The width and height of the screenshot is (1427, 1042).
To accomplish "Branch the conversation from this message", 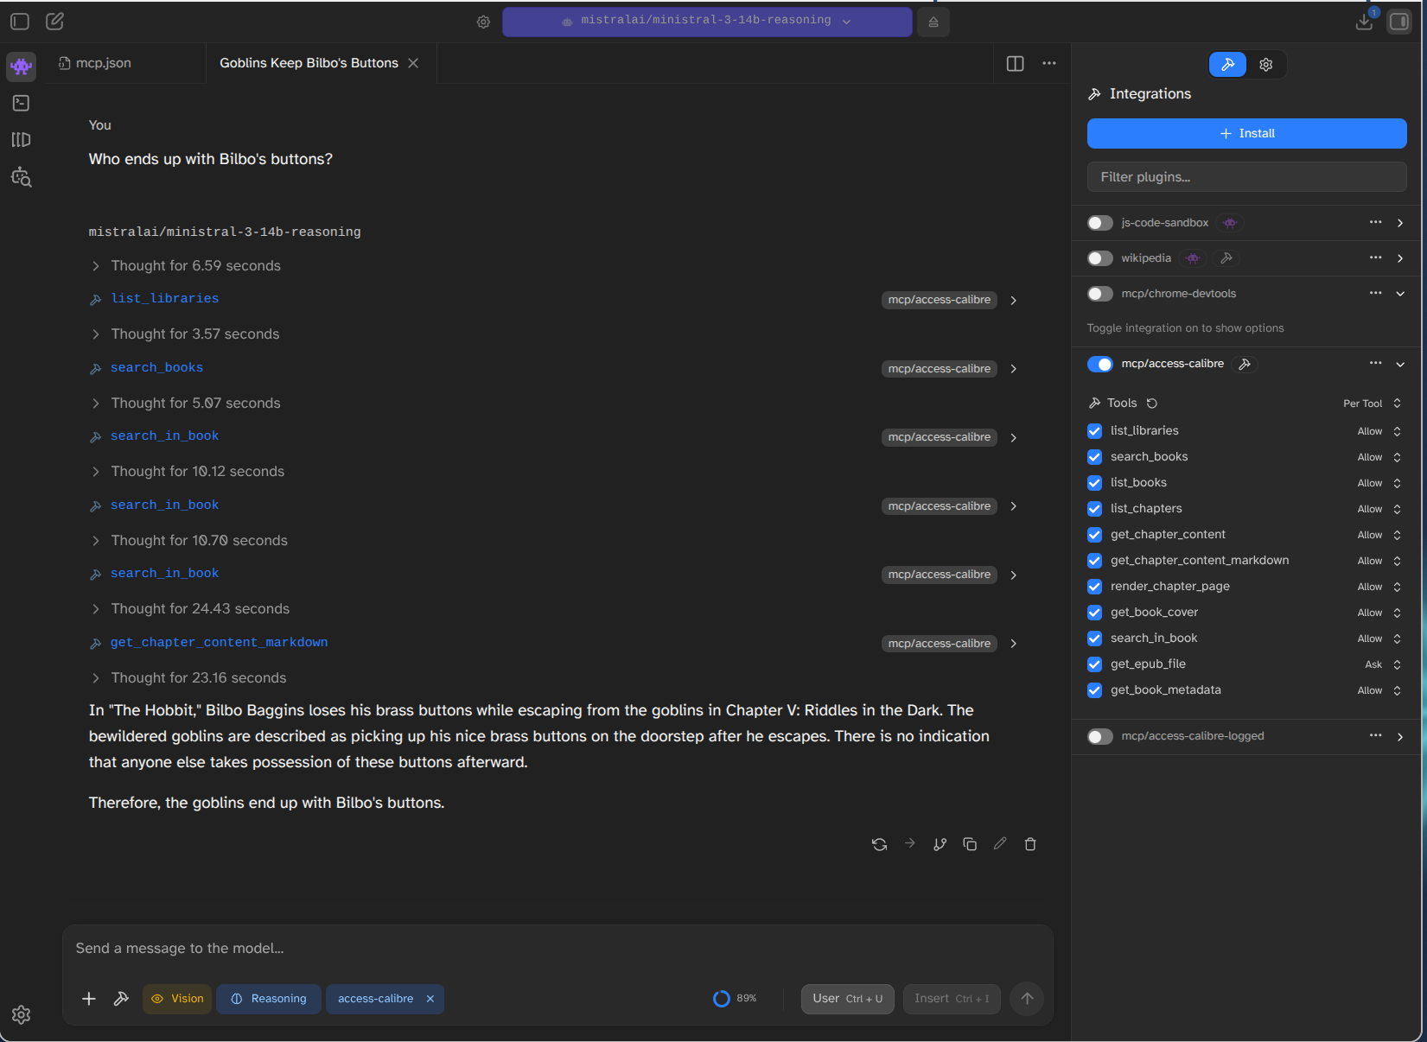I will tap(940, 844).
